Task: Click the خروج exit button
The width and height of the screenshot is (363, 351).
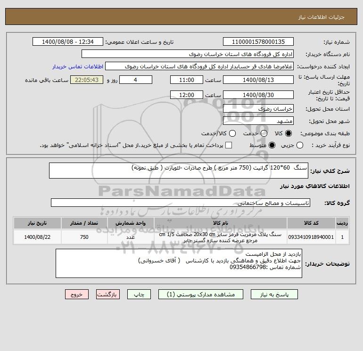Action: pyautogui.click(x=77, y=294)
